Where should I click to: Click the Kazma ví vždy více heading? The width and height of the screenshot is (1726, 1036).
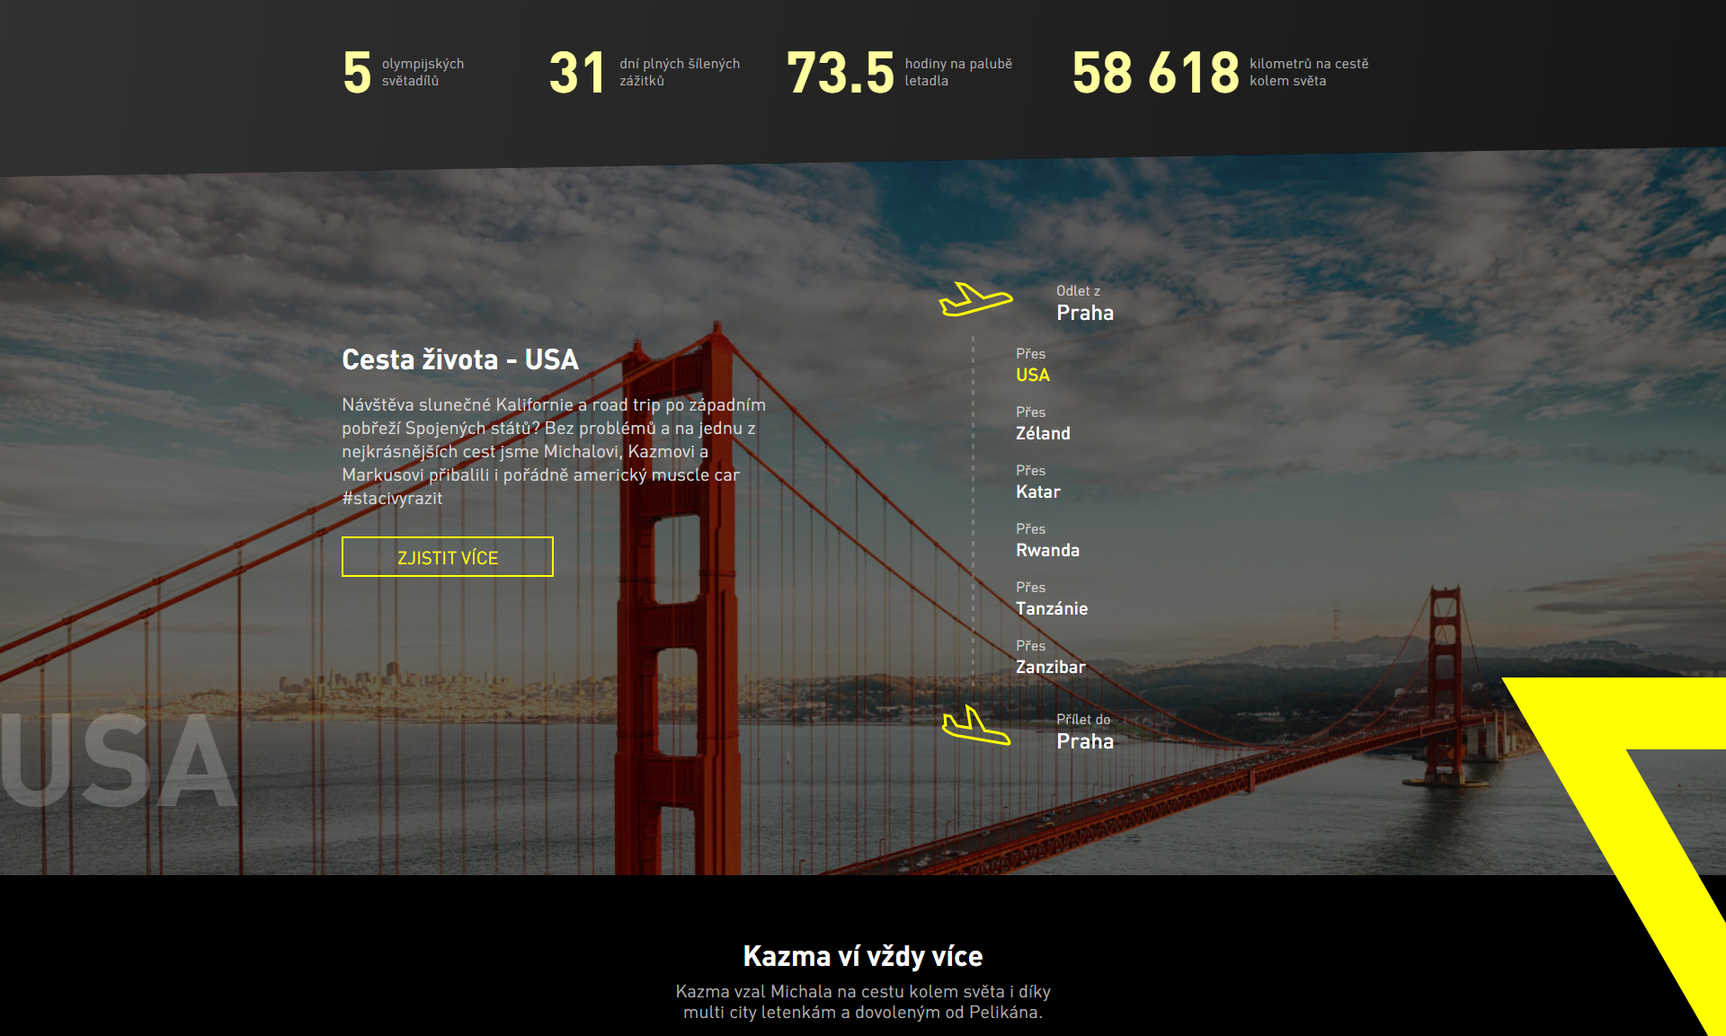click(863, 956)
